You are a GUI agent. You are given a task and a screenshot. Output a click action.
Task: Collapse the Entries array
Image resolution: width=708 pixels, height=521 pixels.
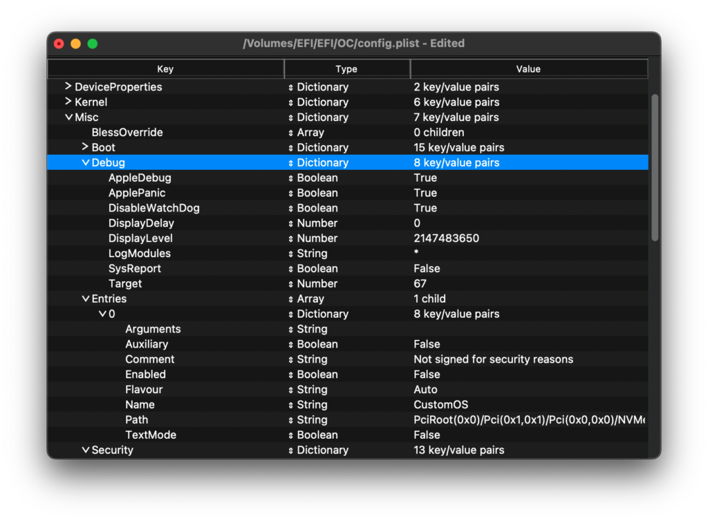click(x=85, y=299)
